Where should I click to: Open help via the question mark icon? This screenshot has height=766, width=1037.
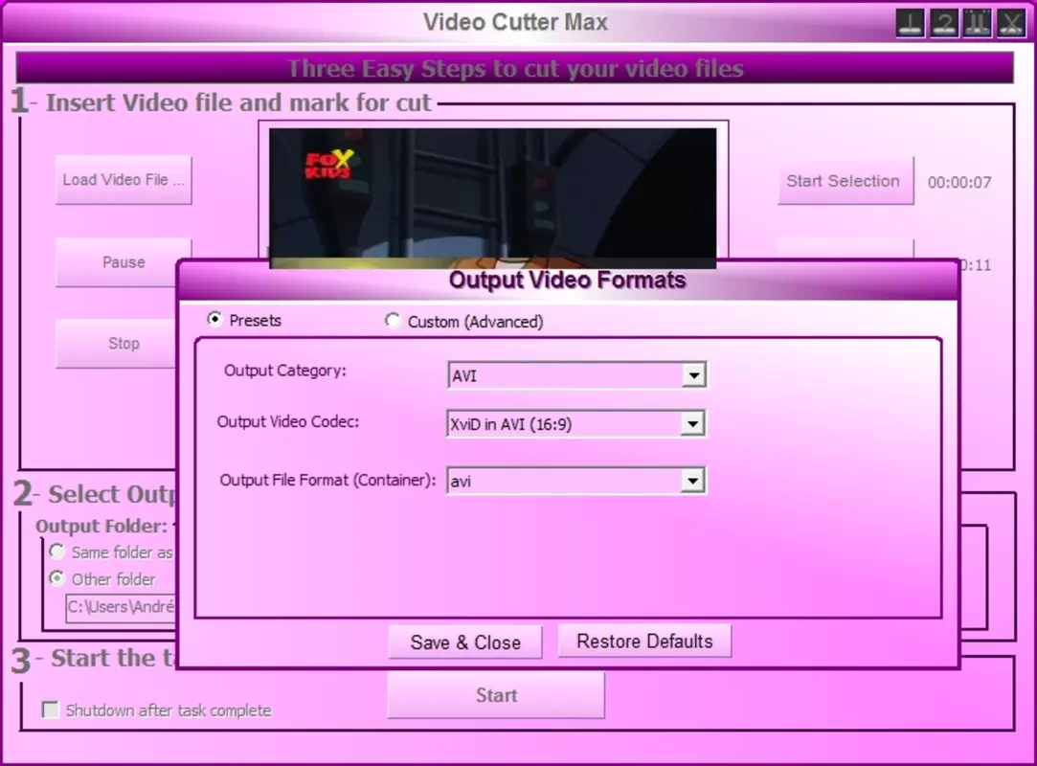pos(944,23)
